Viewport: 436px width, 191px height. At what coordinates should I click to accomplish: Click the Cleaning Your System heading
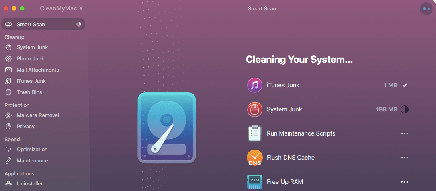click(299, 60)
